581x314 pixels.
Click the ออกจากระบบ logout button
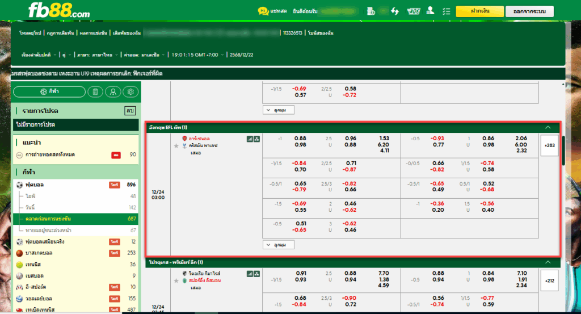(529, 11)
